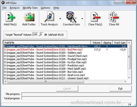Click vertical scrollbar thumb
137x107 pixels.
point(129,57)
